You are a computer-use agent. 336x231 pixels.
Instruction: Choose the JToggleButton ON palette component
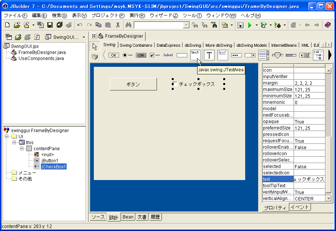click(141, 55)
